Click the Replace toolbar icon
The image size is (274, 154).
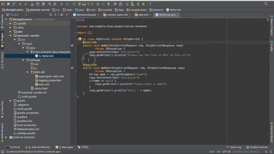(x=55, y=4)
